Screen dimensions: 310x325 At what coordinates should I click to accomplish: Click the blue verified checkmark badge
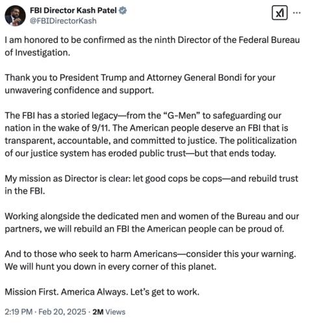tap(123, 10)
